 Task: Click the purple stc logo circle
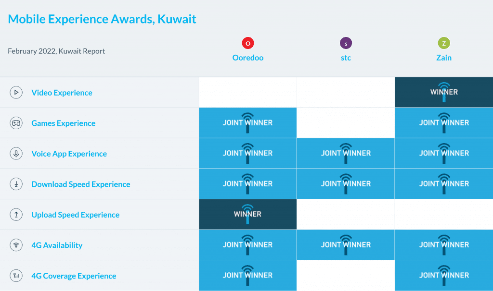tap(346, 43)
